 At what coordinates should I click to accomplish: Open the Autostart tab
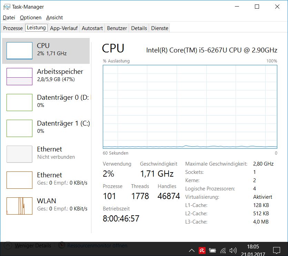coord(92,28)
